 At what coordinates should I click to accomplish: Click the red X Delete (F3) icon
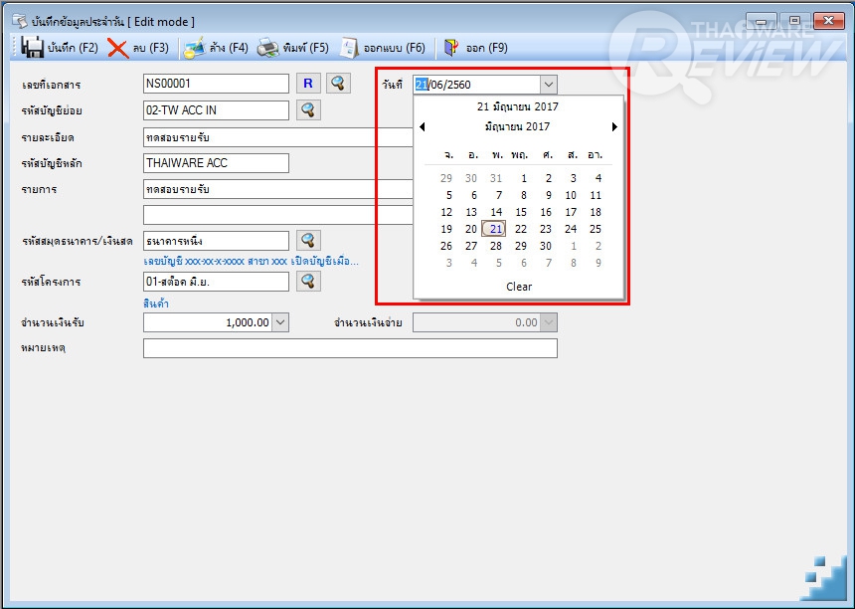click(x=117, y=48)
